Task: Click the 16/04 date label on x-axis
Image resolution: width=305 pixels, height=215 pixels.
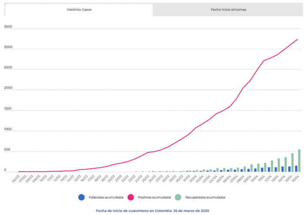Action: [295, 178]
